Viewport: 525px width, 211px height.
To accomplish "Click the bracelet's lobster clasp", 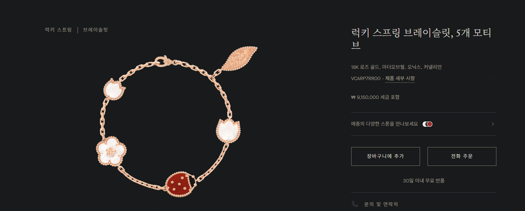I will 163,61.
